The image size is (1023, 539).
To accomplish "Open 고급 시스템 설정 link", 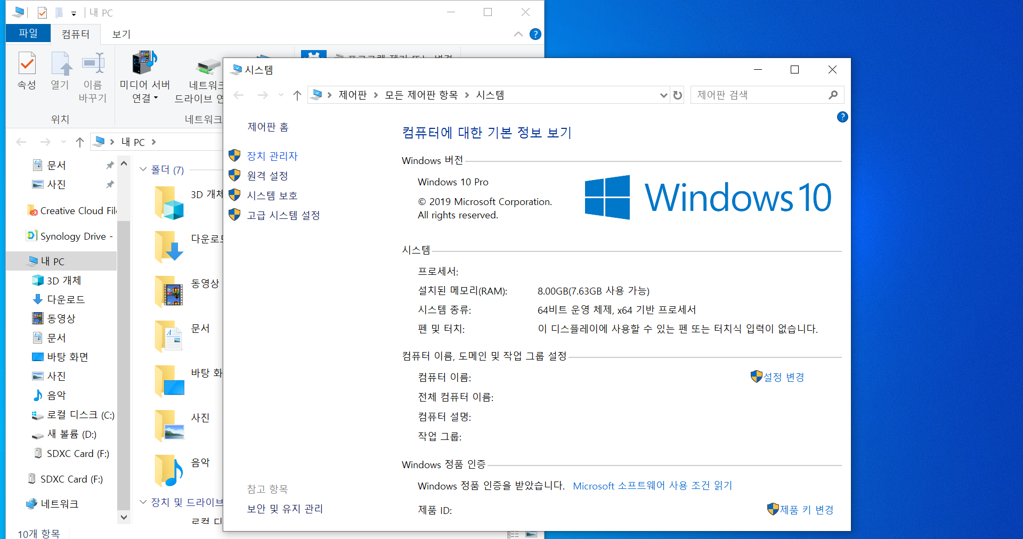I will (283, 215).
